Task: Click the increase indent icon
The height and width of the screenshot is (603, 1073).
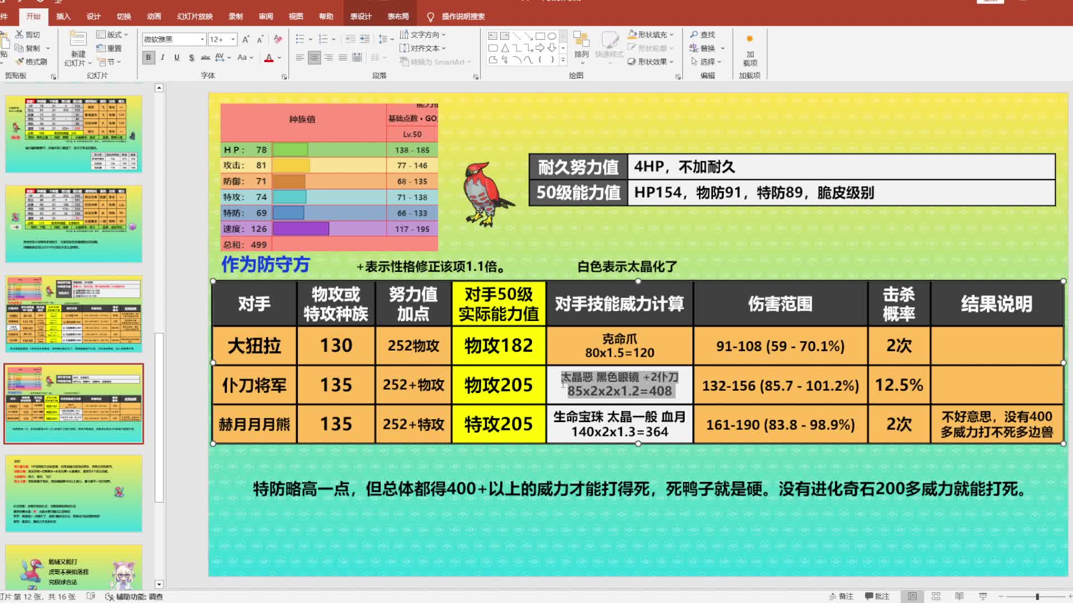Action: (x=364, y=39)
